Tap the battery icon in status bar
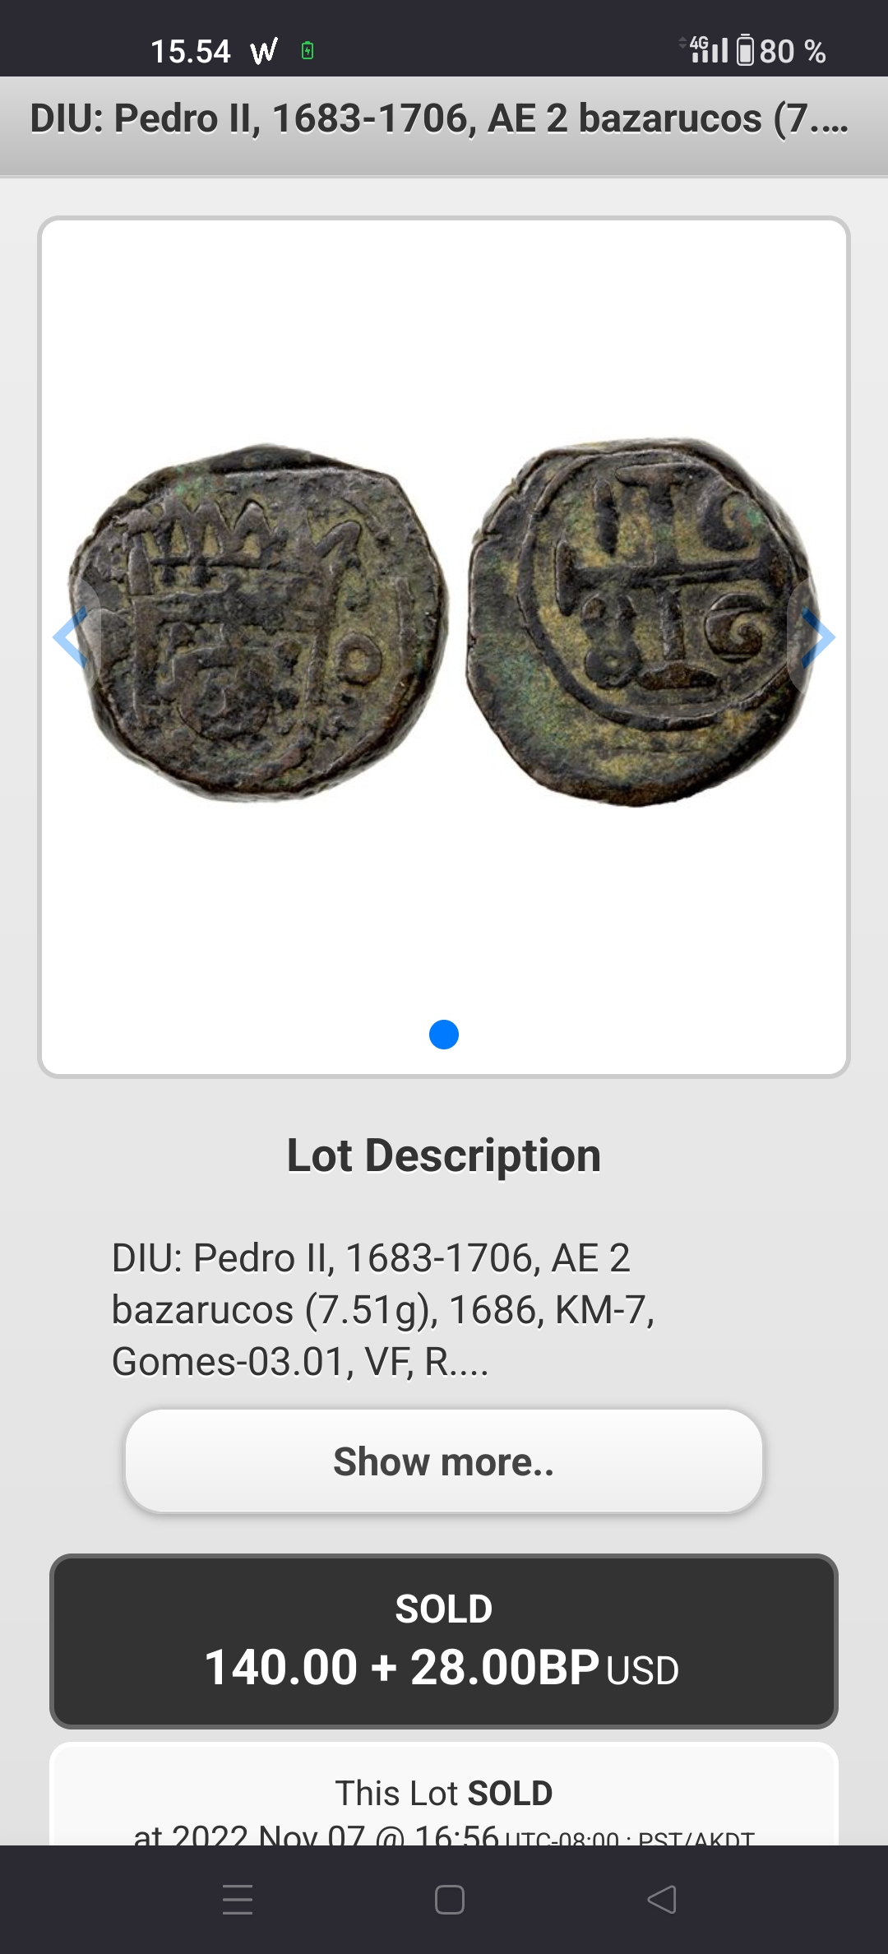Image resolution: width=888 pixels, height=1954 pixels. (745, 51)
